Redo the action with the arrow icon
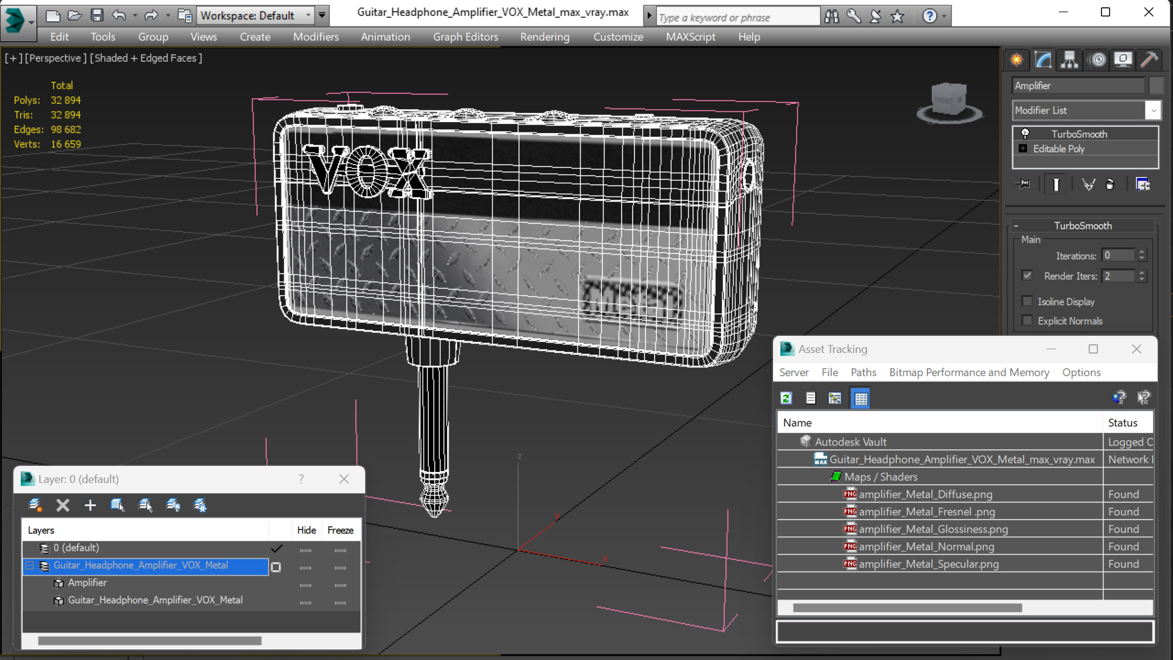Image resolution: width=1173 pixels, height=660 pixels. [151, 15]
